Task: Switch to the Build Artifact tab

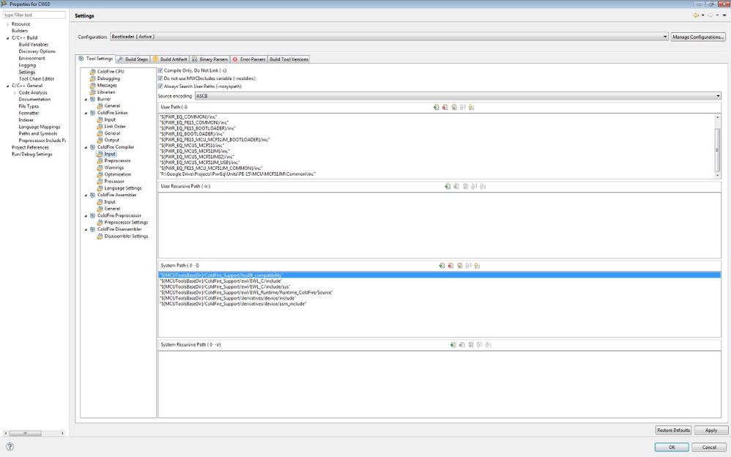Action: click(x=170, y=59)
